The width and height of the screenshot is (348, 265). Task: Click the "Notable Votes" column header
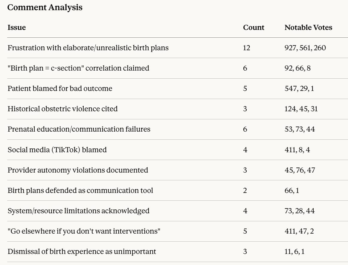[x=308, y=28]
